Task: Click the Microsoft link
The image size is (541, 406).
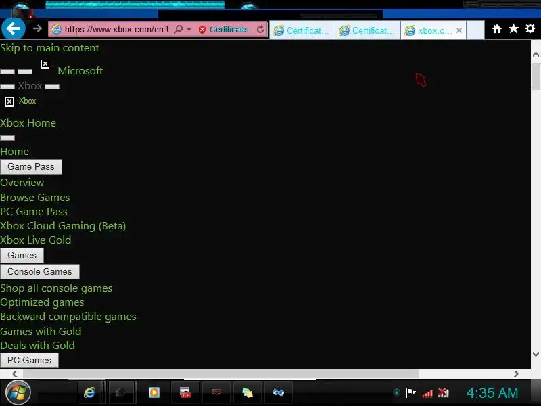Action: click(x=80, y=71)
